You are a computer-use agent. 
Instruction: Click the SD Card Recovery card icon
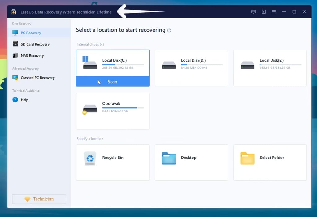pos(15,44)
